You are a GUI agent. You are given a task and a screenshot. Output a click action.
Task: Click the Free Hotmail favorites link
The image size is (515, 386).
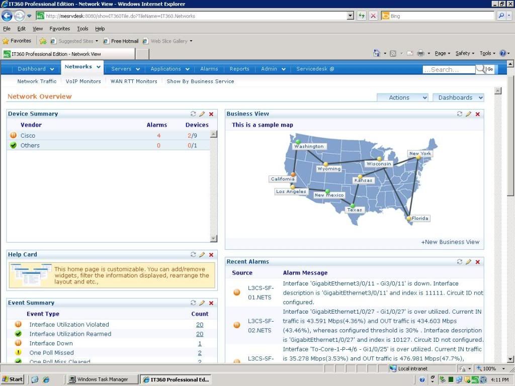tap(121, 41)
